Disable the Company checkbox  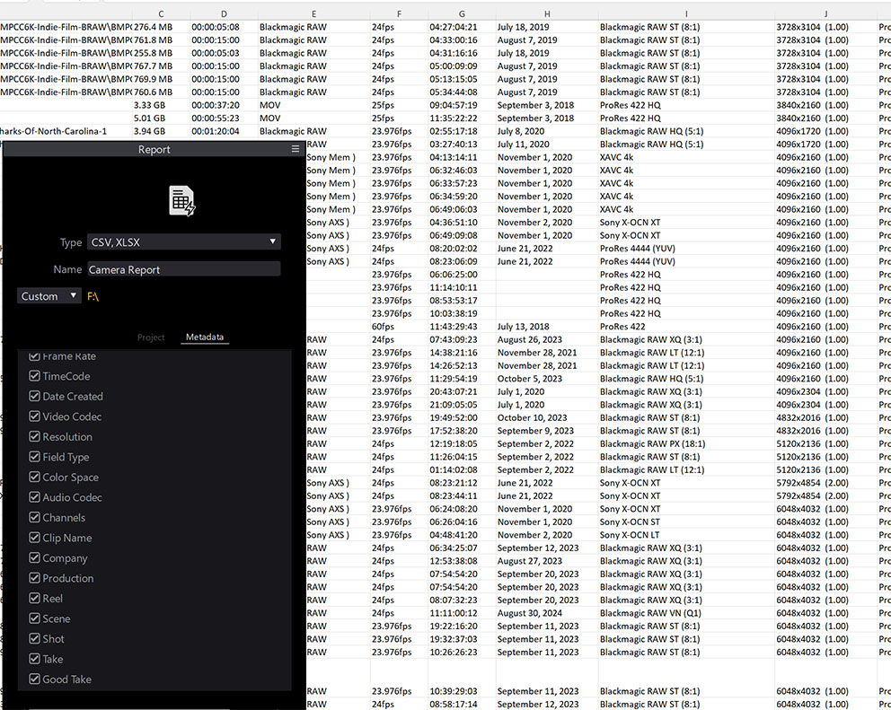pyautogui.click(x=34, y=557)
